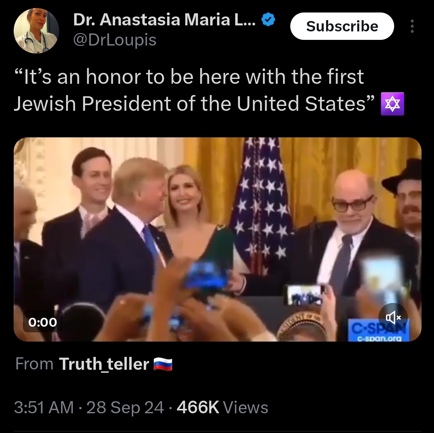Play the embedded video thumbnail
The image size is (434, 433).
(x=217, y=240)
